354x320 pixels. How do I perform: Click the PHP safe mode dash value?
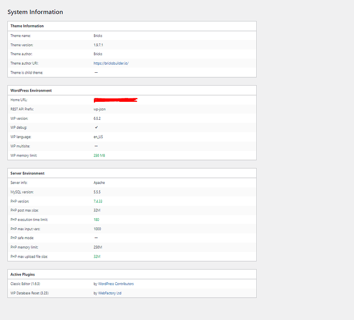pyautogui.click(x=96, y=238)
